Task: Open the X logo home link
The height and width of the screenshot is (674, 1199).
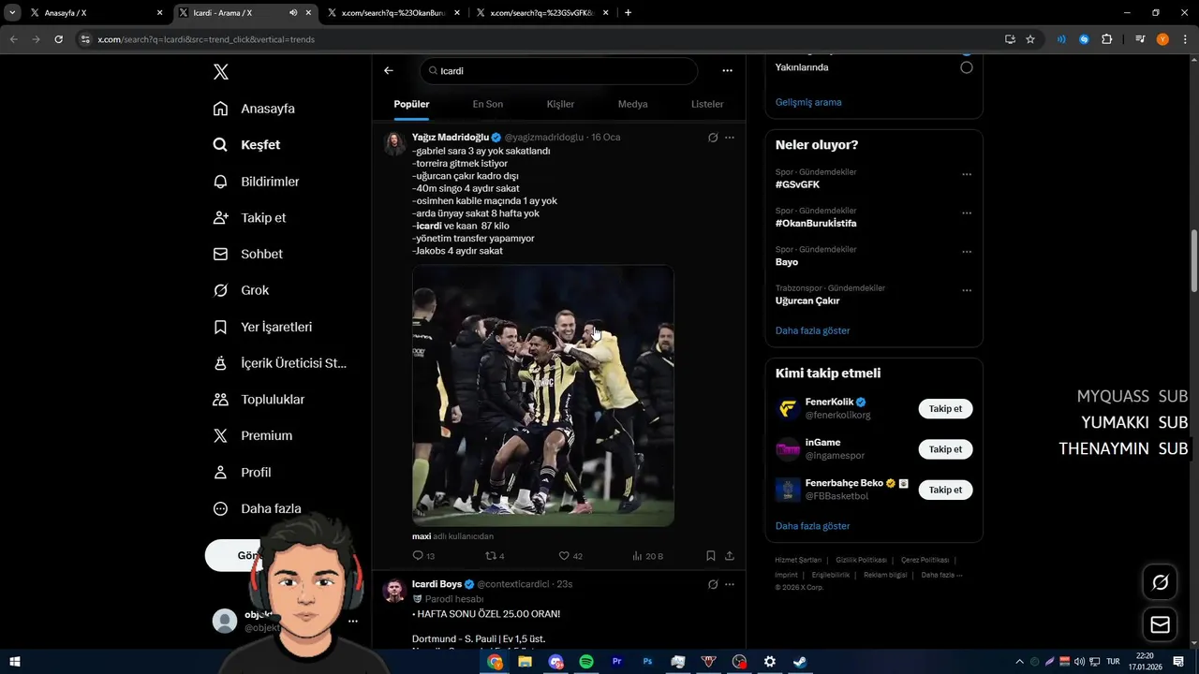Action: (x=220, y=72)
